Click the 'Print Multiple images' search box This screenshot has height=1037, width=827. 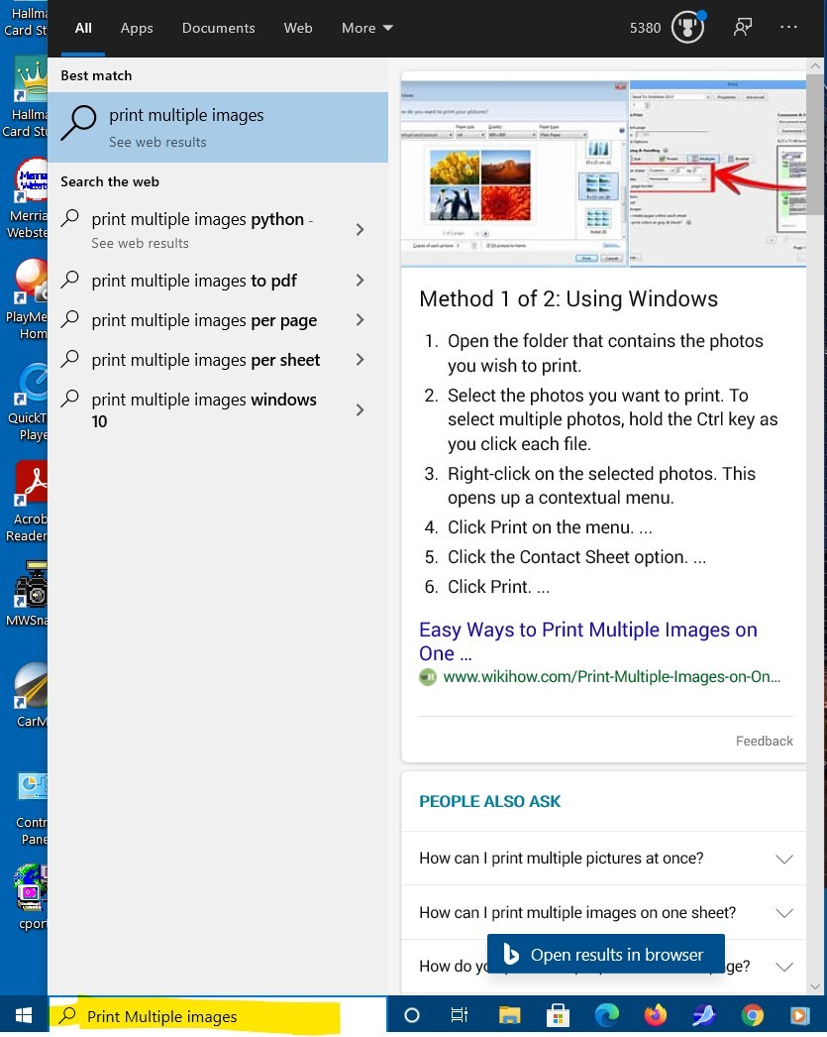[x=218, y=1015]
